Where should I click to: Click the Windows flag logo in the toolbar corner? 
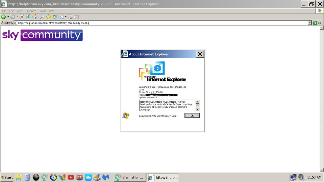point(320,11)
